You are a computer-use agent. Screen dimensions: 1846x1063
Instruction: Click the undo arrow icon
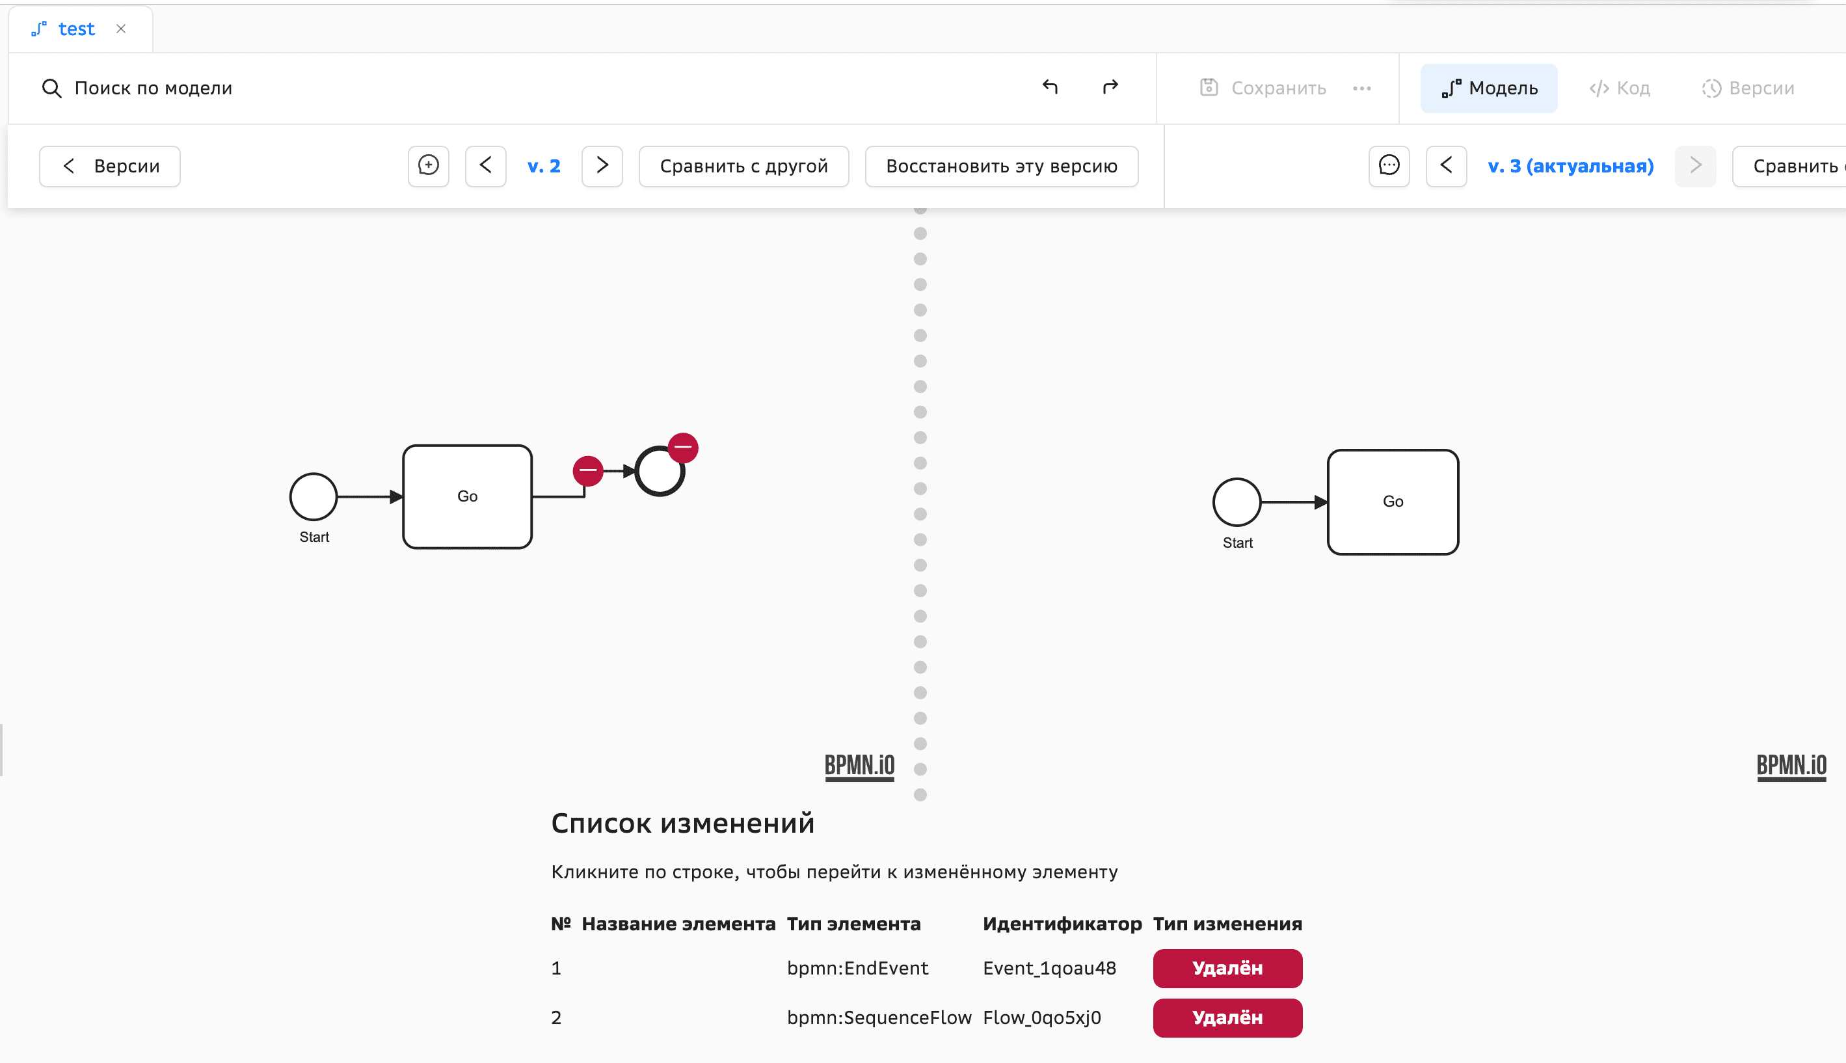click(1050, 88)
